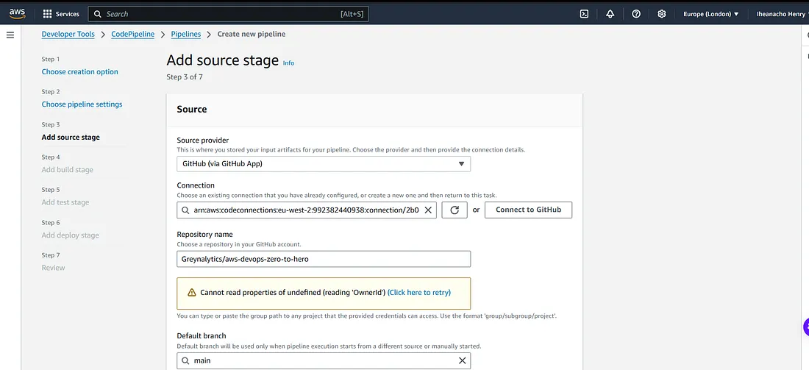Select the Add build stage step

point(68,170)
